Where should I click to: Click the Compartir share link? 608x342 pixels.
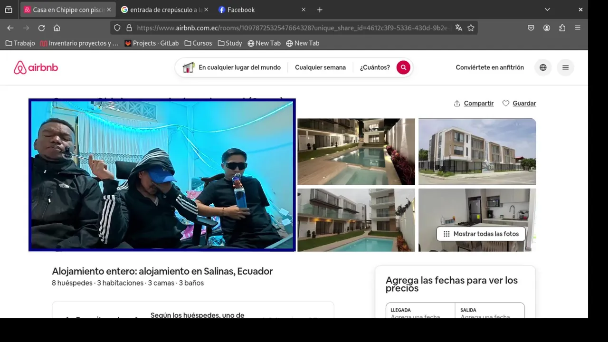474,103
